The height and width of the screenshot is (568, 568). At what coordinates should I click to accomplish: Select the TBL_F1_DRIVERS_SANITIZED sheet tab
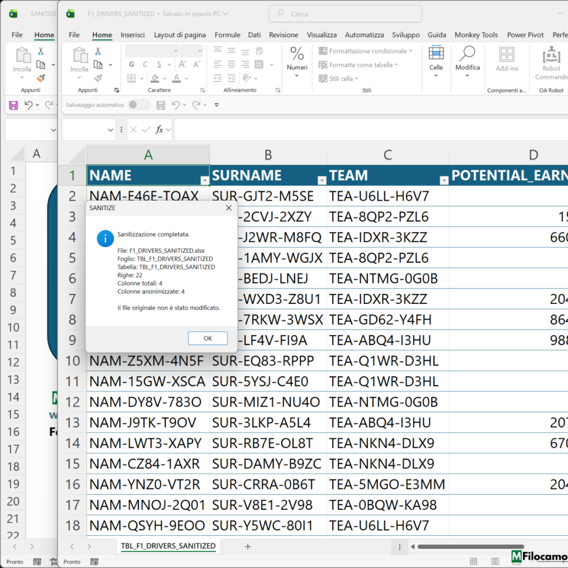(168, 546)
